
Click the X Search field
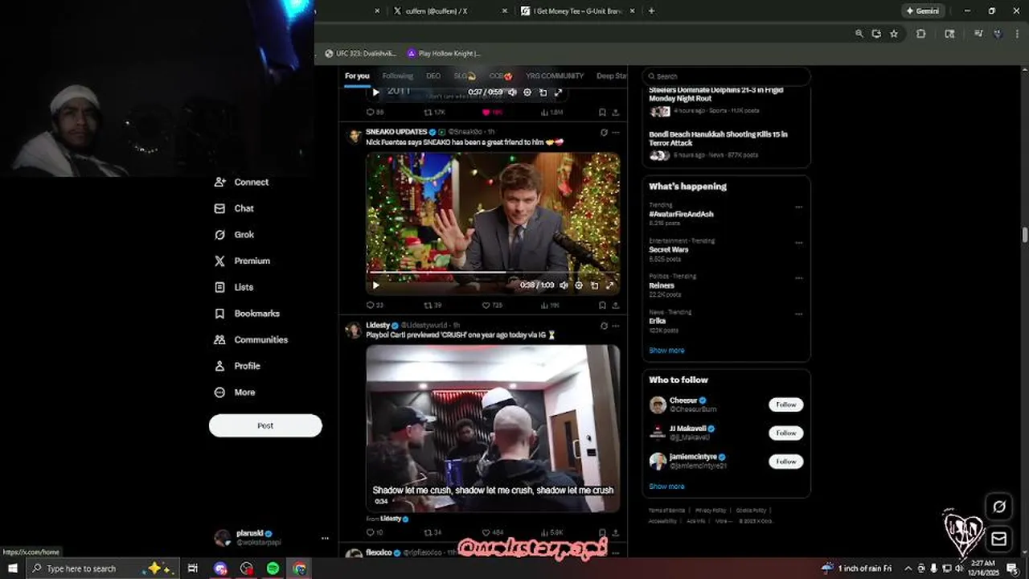727,76
